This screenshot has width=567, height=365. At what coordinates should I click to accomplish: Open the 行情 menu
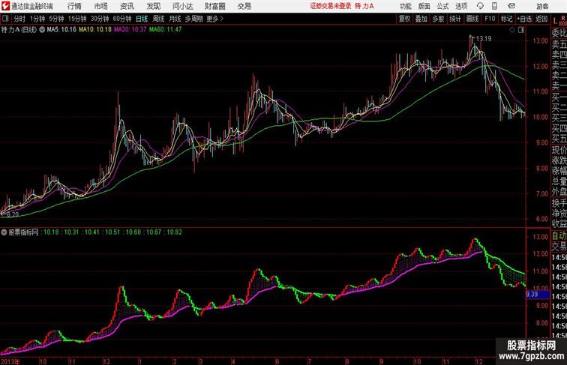tap(74, 6)
